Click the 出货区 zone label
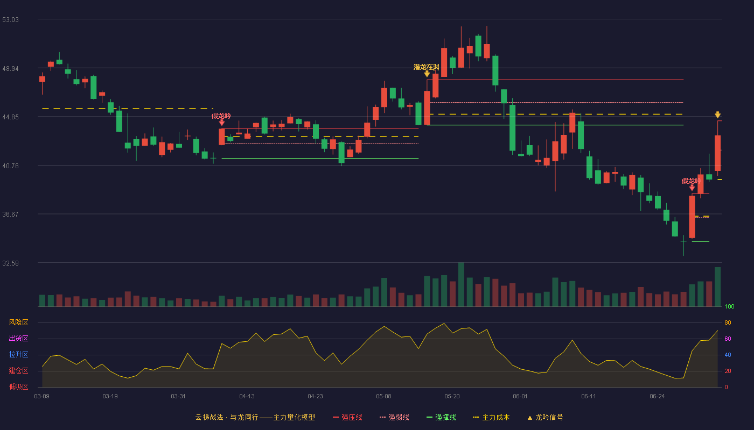754x430 pixels. [18, 339]
